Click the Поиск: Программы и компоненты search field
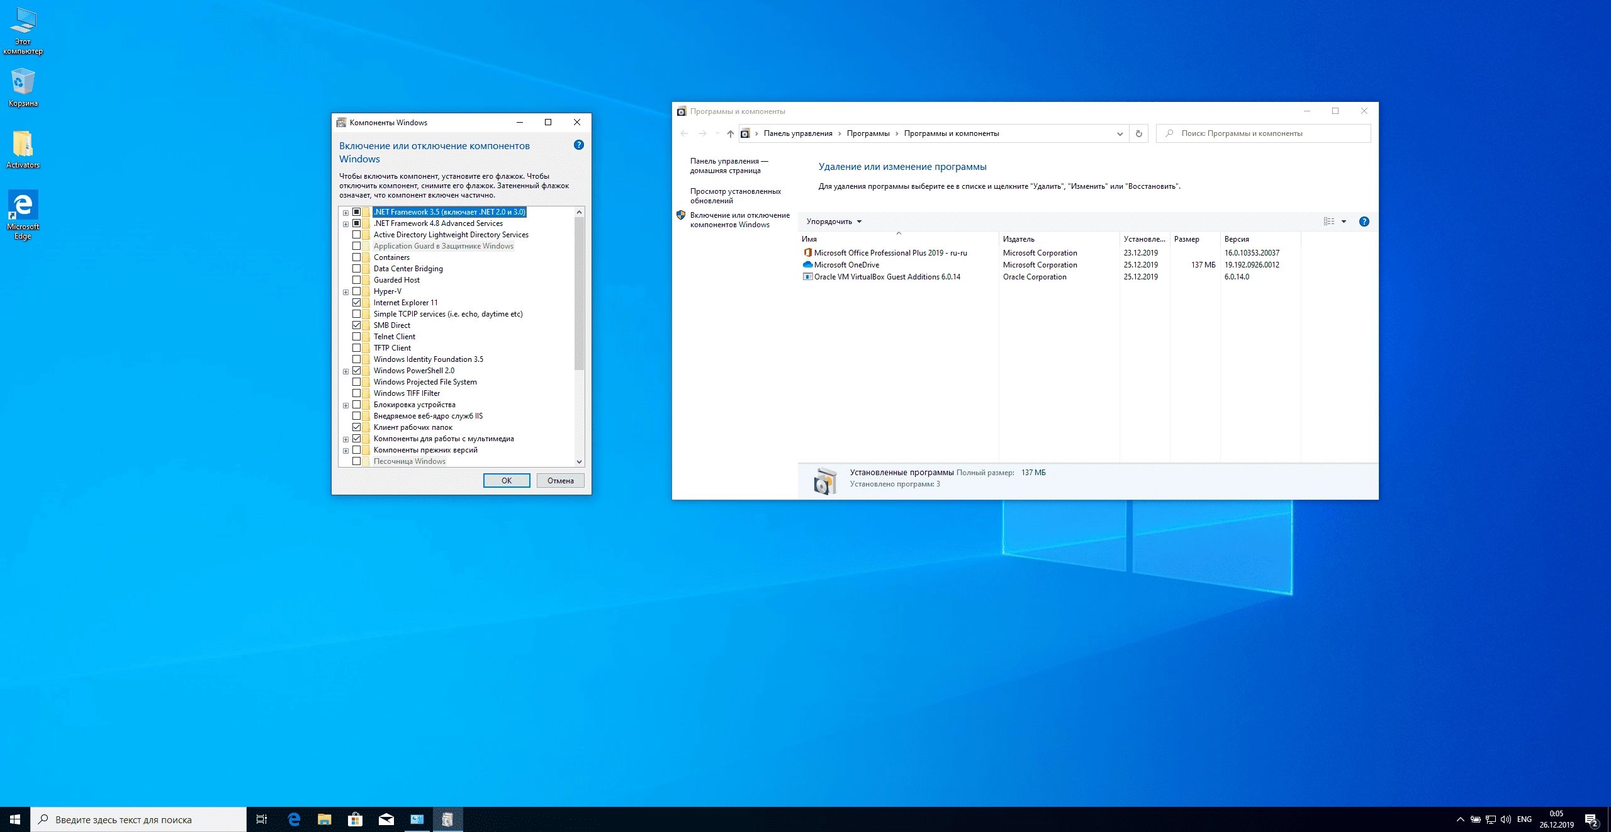Viewport: 1611px width, 832px height. coord(1263,133)
